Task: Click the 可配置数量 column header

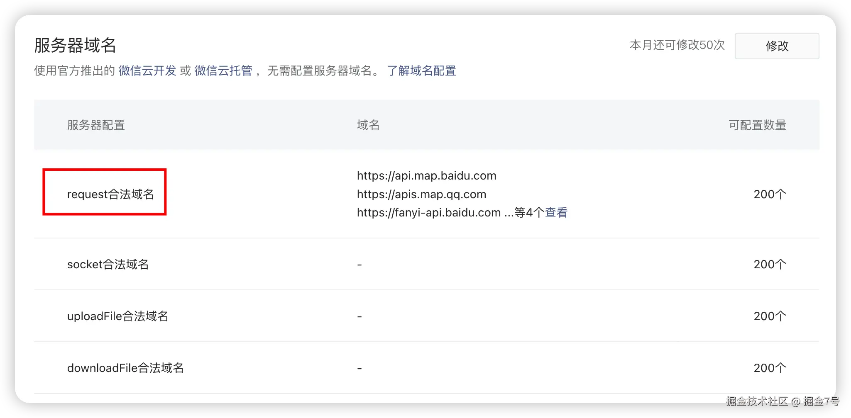Action: pos(757,125)
